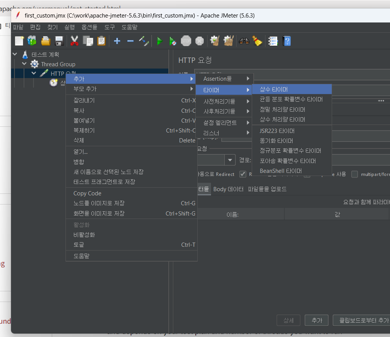The height and width of the screenshot is (337, 390).
Task: Select the Thread Group tree row
Action: (x=58, y=64)
